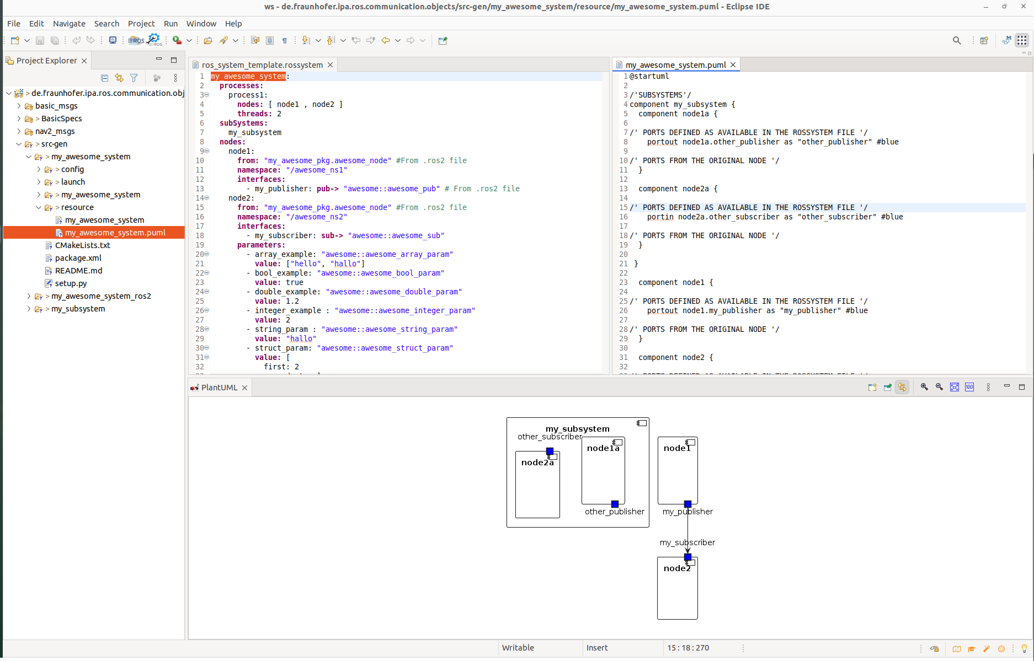This screenshot has width=1034, height=661.
Task: Open the File menu
Action: (x=14, y=24)
